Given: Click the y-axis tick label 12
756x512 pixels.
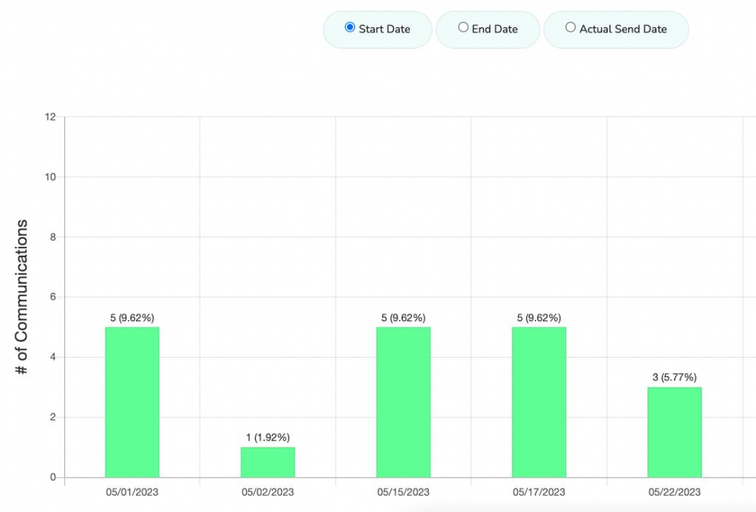Looking at the screenshot, I should 50,117.
